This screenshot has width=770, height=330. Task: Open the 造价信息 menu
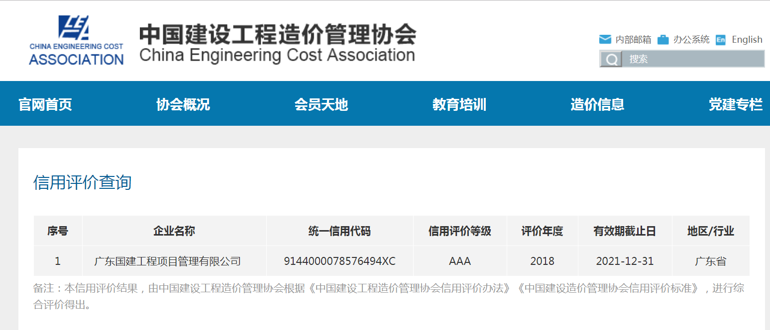(597, 104)
